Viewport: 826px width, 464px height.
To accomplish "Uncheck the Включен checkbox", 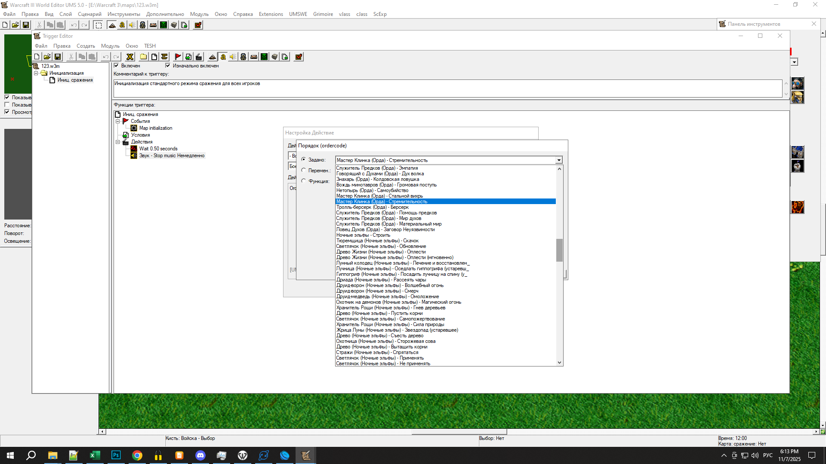I will point(116,66).
